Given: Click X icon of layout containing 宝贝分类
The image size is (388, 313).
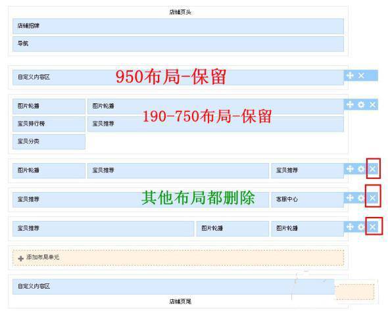Looking at the screenshot, I should coord(373,105).
